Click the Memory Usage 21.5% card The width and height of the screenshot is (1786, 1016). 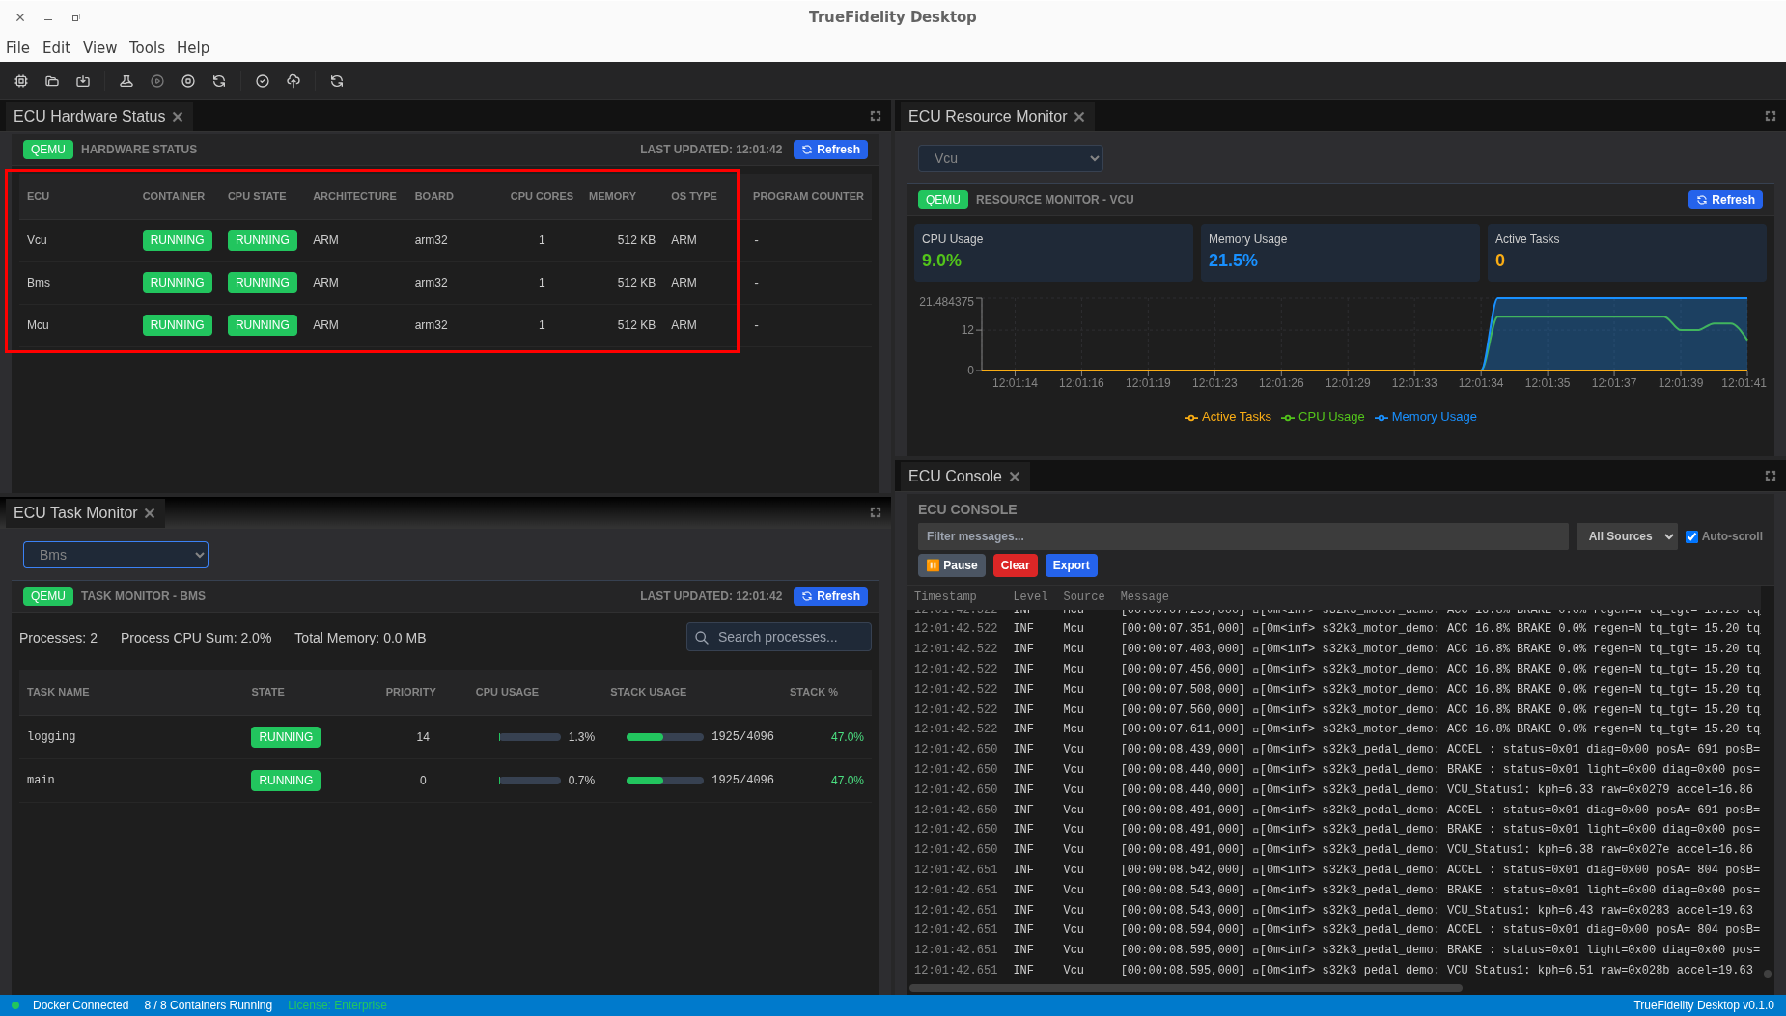[1340, 253]
